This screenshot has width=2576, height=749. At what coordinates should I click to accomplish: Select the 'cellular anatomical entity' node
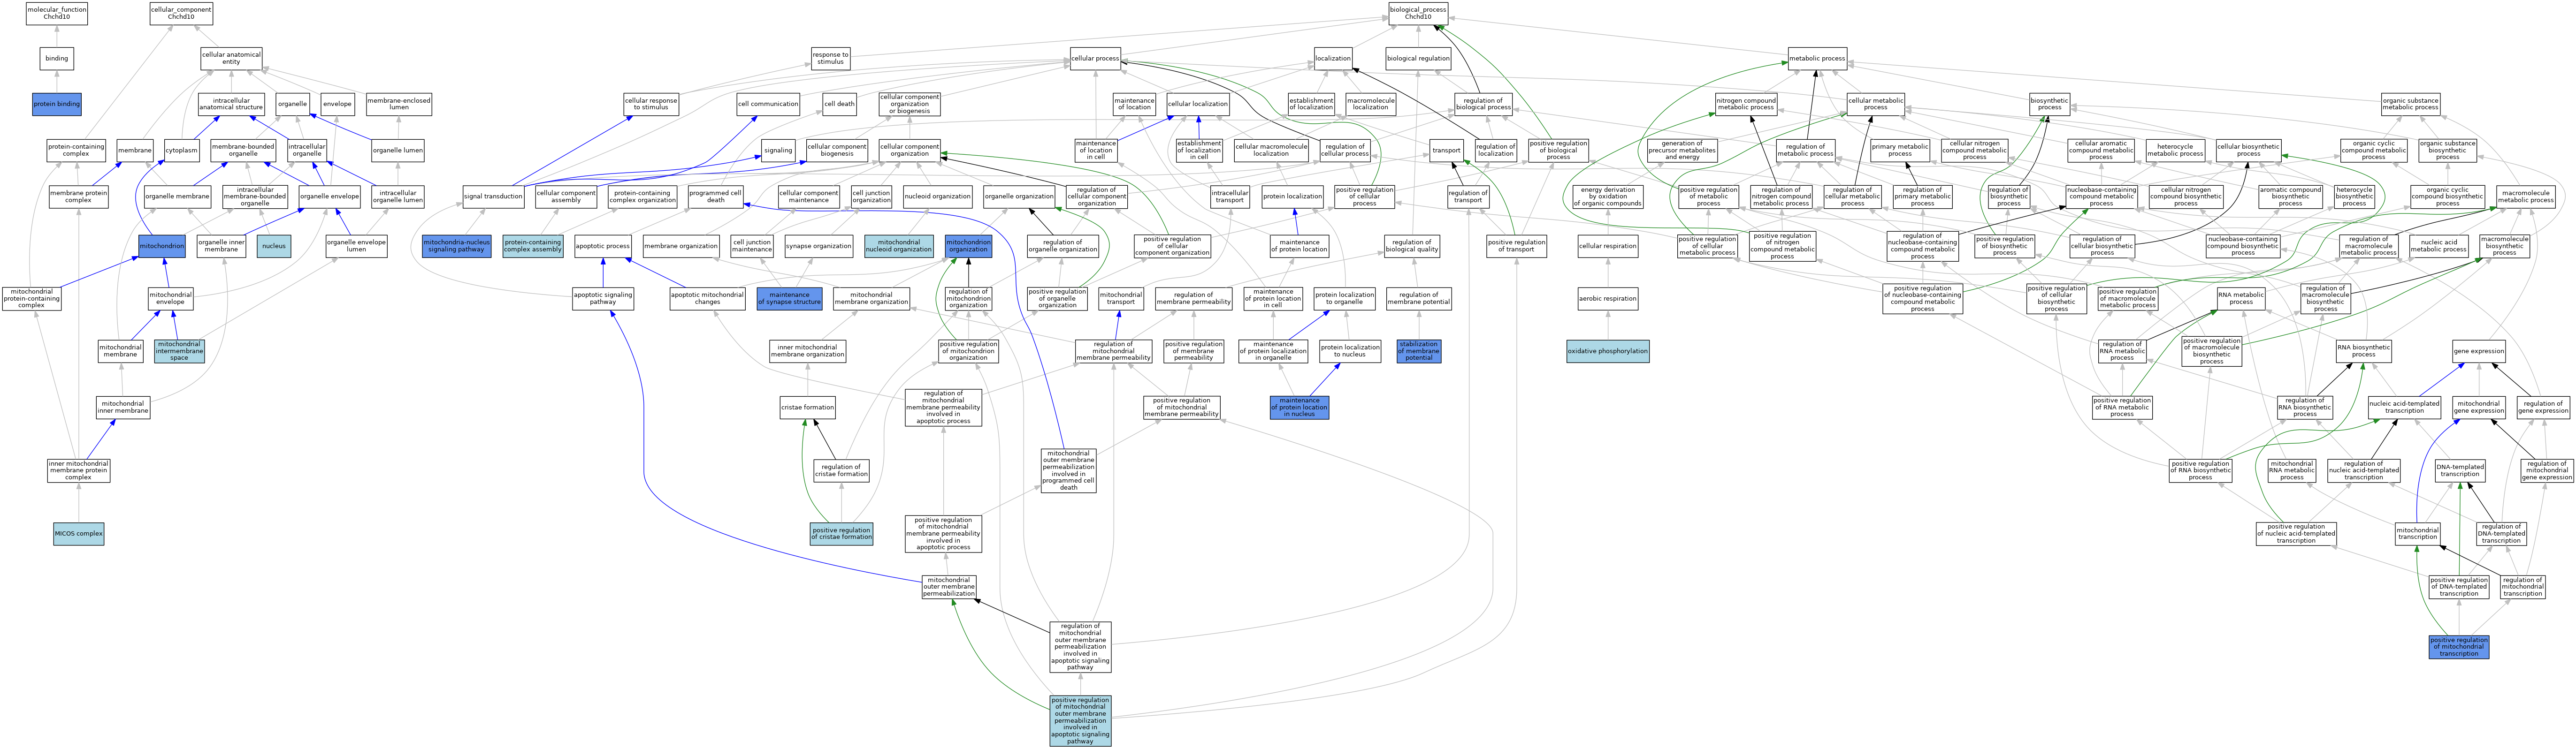[x=231, y=59]
